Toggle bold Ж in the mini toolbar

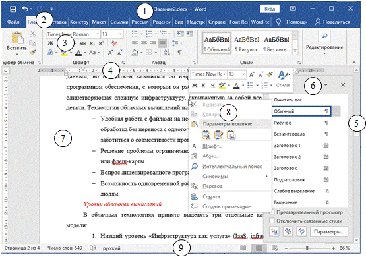click(x=195, y=86)
